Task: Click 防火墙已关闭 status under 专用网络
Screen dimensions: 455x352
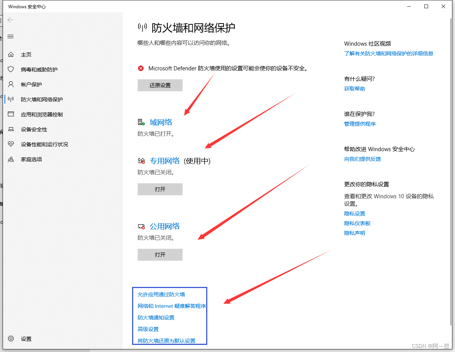Action: click(156, 172)
